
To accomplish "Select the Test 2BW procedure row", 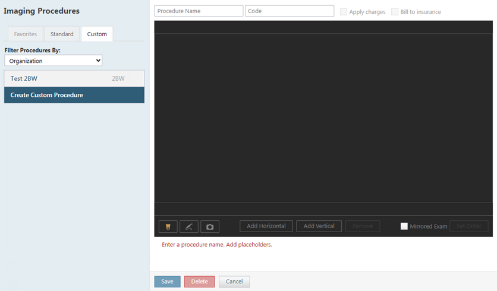I will pyautogui.click(x=74, y=78).
